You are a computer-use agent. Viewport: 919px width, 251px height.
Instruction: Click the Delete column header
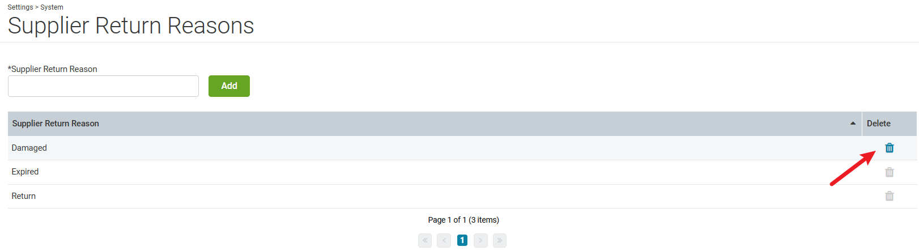879,124
